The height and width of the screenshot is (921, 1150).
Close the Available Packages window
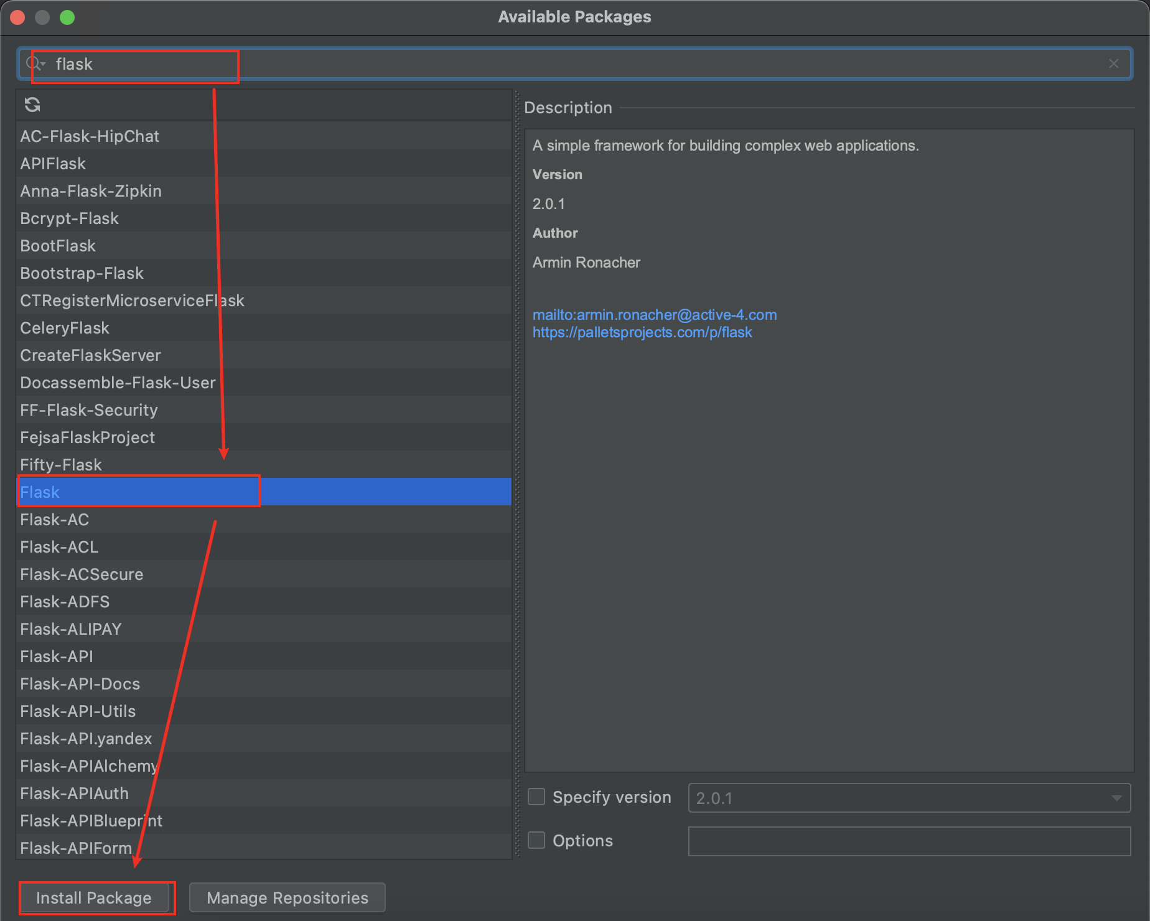(x=17, y=17)
